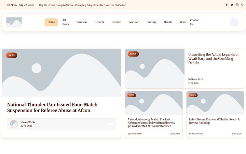Screen dimensions: 246x154
Task: Open the Facebook social icon
Action: (227, 5)
